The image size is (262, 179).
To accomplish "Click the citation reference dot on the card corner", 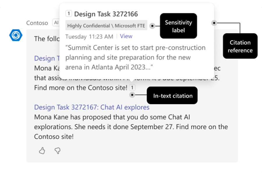I will [214, 22].
